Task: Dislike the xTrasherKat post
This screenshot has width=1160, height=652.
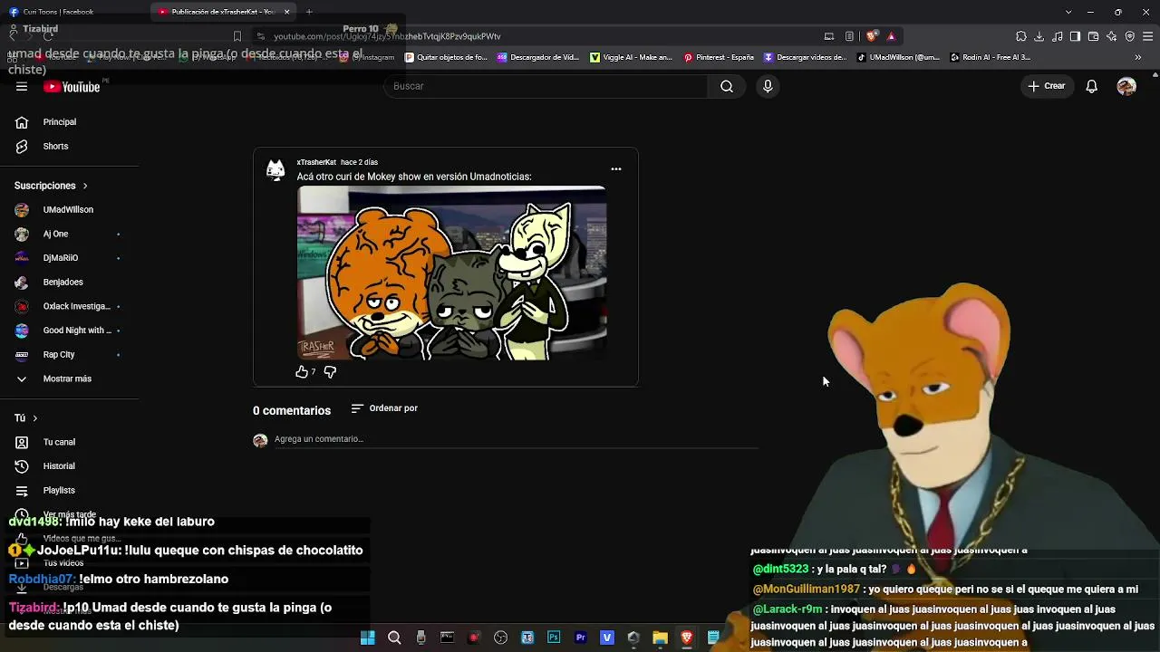Action: coord(330,371)
